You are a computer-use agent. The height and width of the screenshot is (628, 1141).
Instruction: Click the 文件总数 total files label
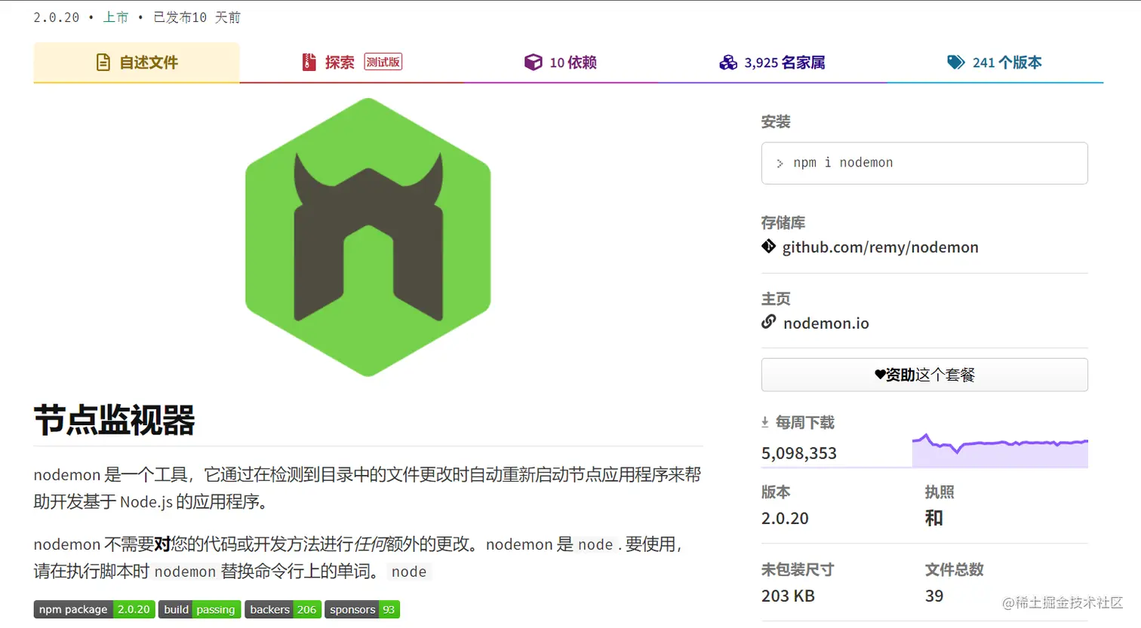(x=955, y=570)
